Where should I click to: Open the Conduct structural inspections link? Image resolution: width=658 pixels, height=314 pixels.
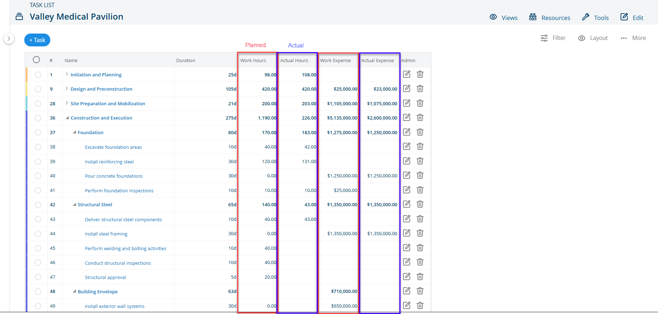[x=118, y=263]
